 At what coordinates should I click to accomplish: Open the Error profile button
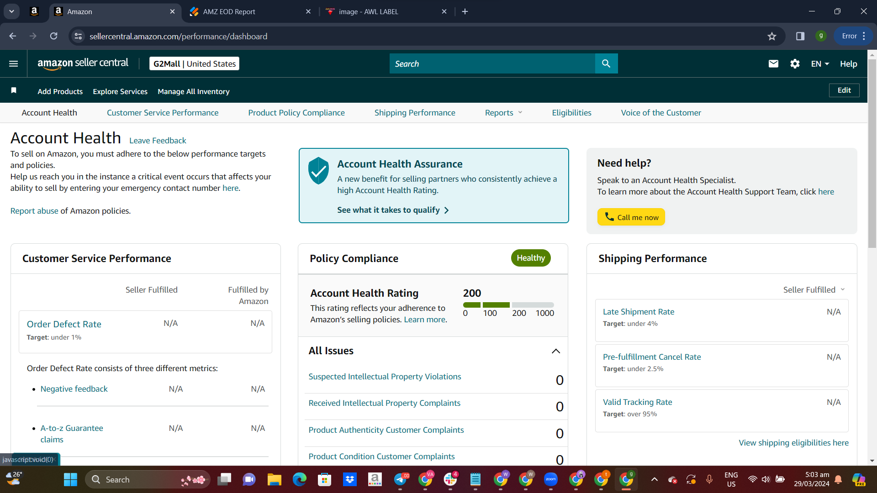point(853,36)
